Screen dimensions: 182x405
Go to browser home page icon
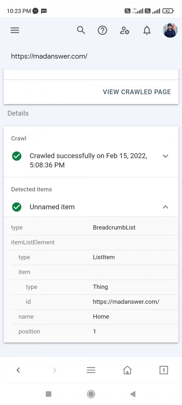pos(127,370)
